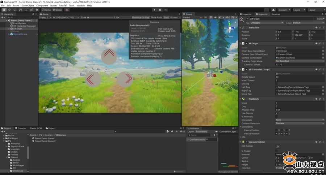
Task: Search by type in Project panel
Action: tap(168, 131)
